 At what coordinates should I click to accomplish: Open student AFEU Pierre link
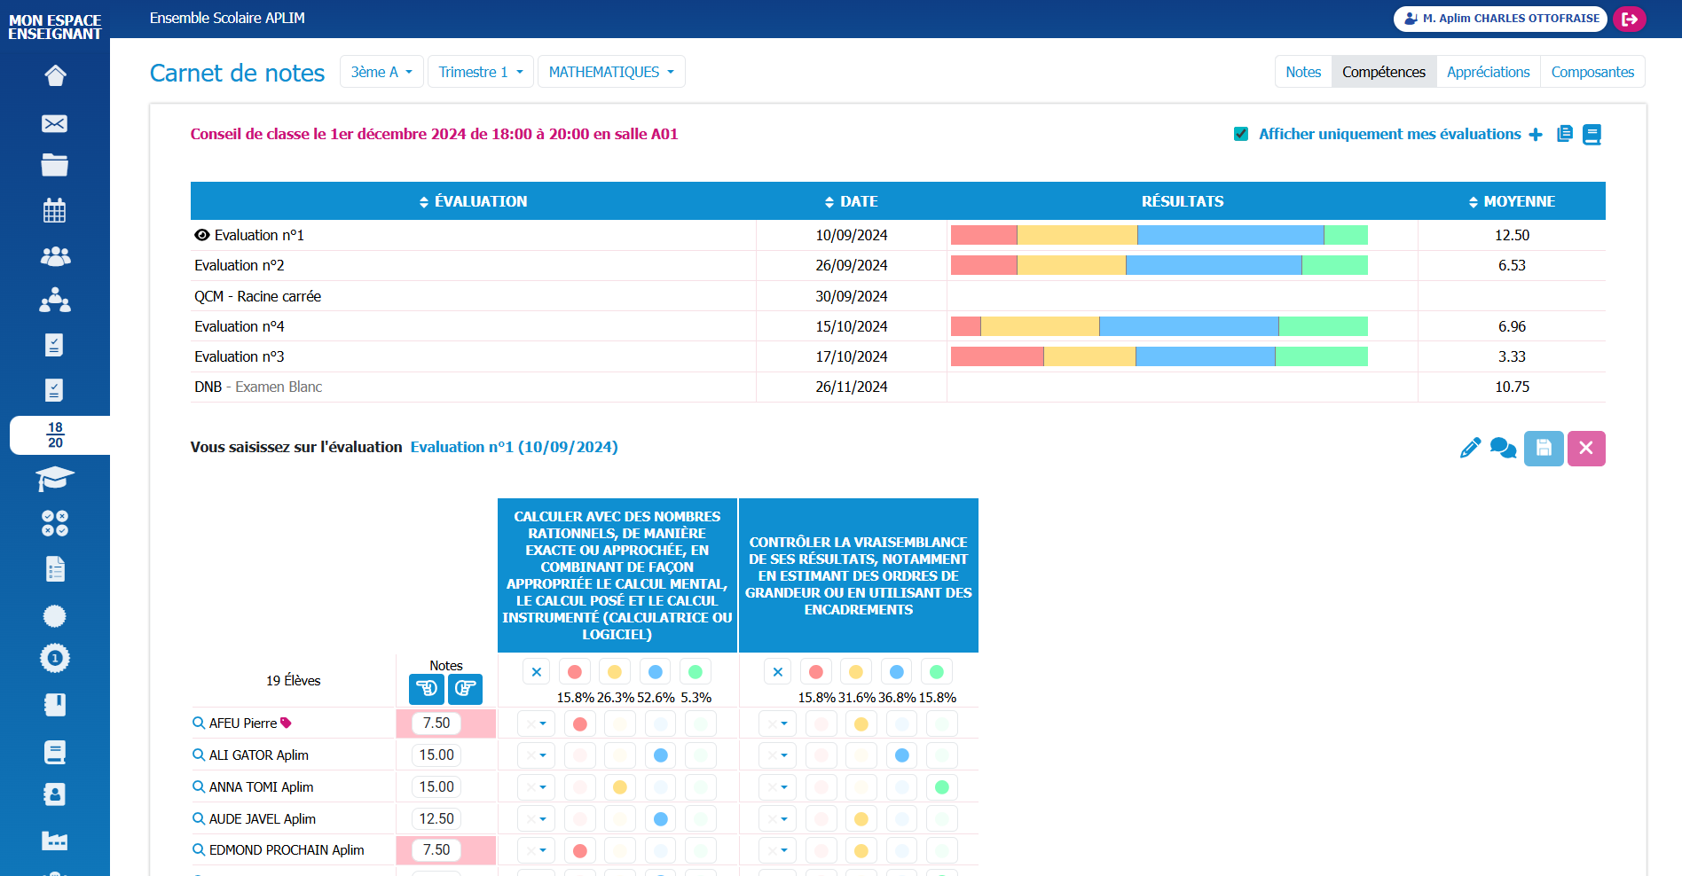click(x=243, y=723)
